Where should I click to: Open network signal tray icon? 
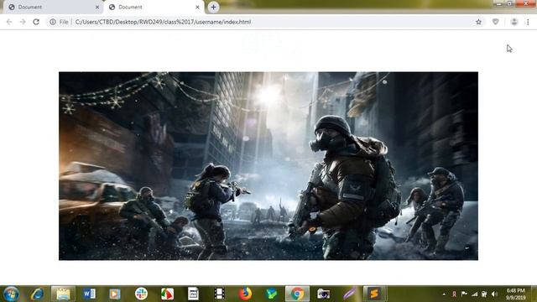click(x=474, y=294)
